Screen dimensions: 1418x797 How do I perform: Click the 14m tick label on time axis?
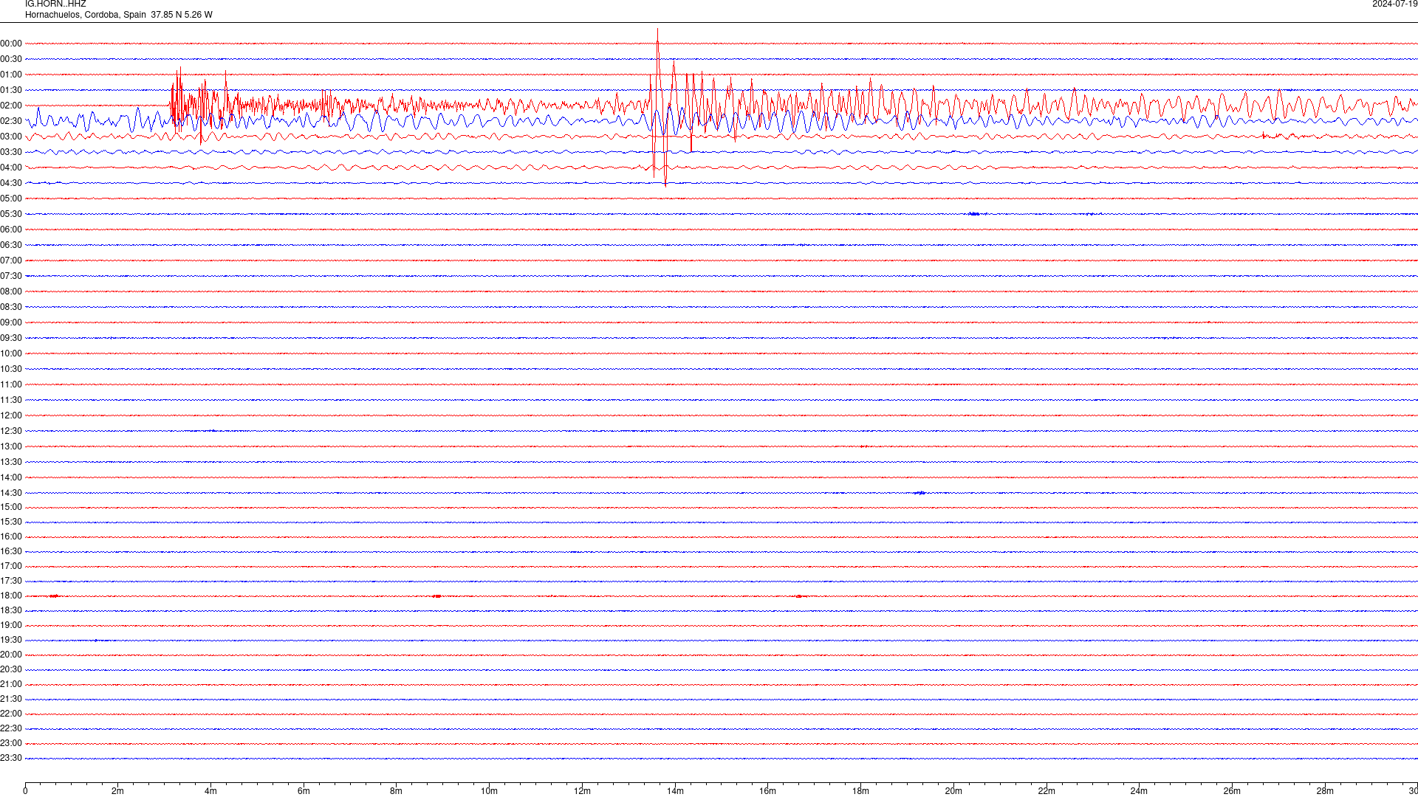[675, 791]
